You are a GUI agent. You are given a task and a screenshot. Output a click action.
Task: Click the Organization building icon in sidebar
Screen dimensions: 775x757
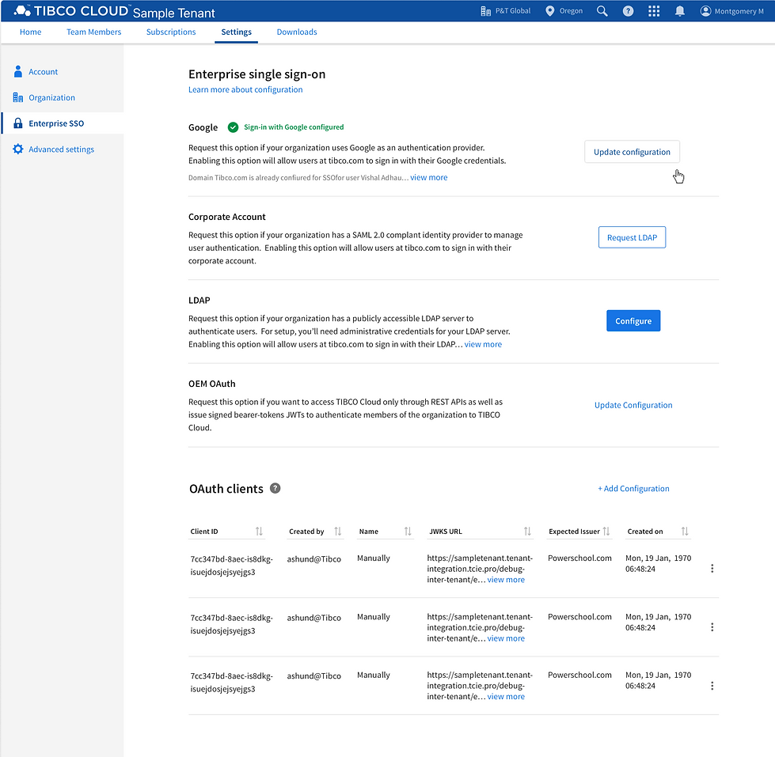[x=17, y=97]
